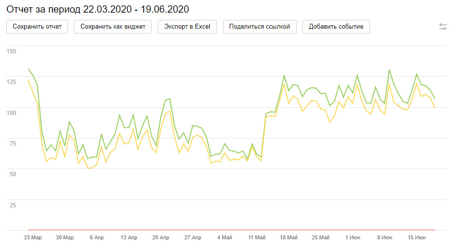The image size is (452, 249).
Task: Click "Поделиться ссылкой" to share the report
Action: [x=259, y=27]
